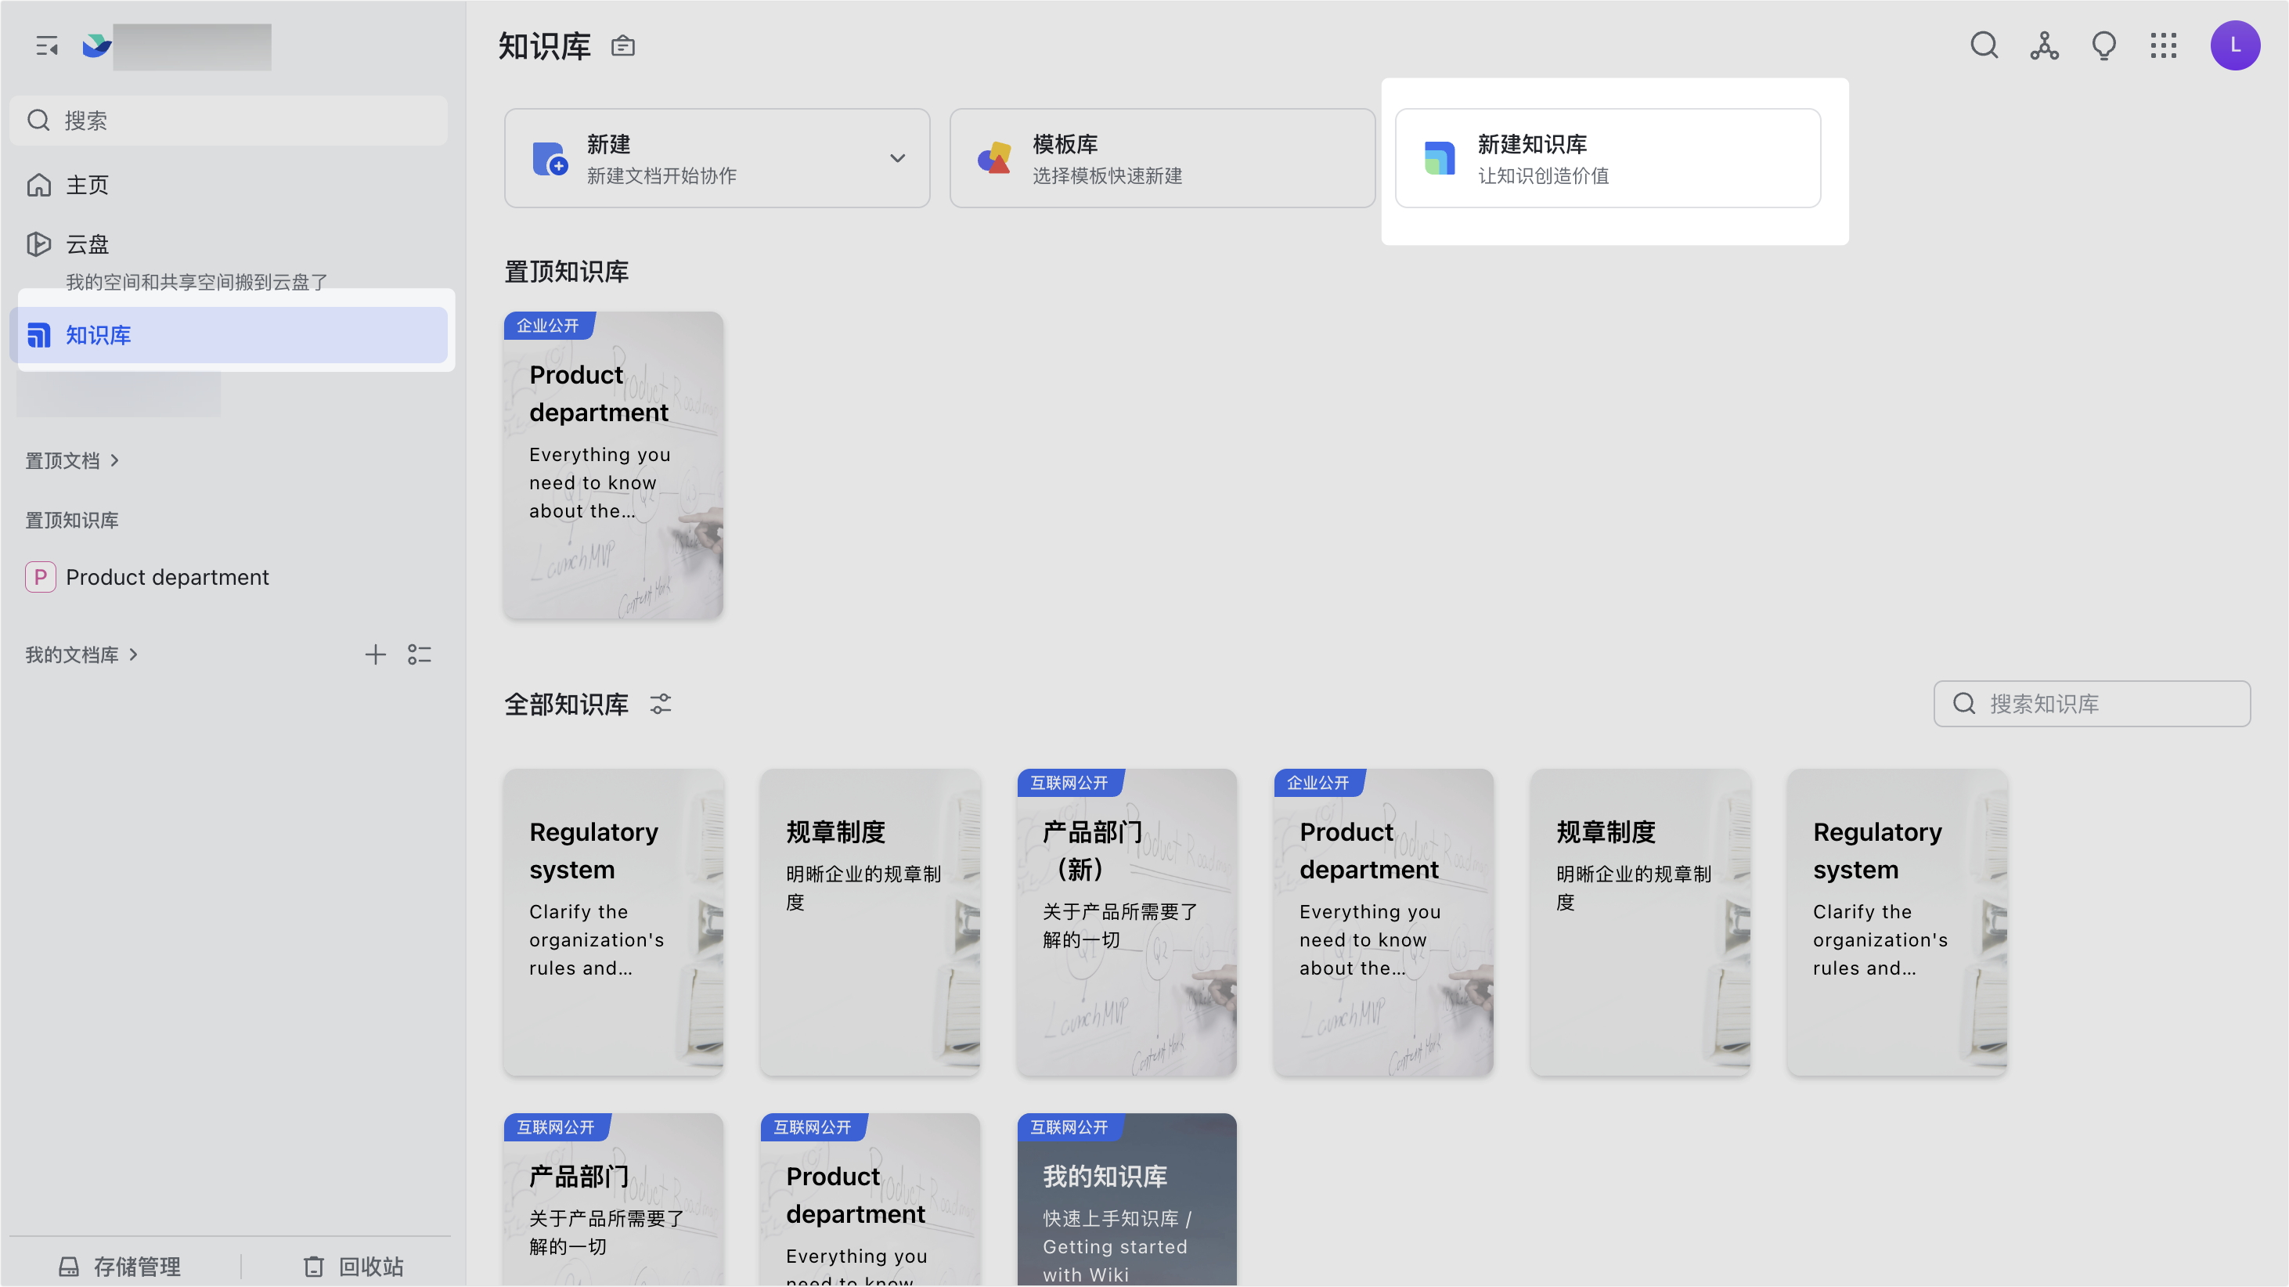Open the briefcase icon beside 知识库 title
Image resolution: width=2289 pixels, height=1287 pixels.
[623, 46]
